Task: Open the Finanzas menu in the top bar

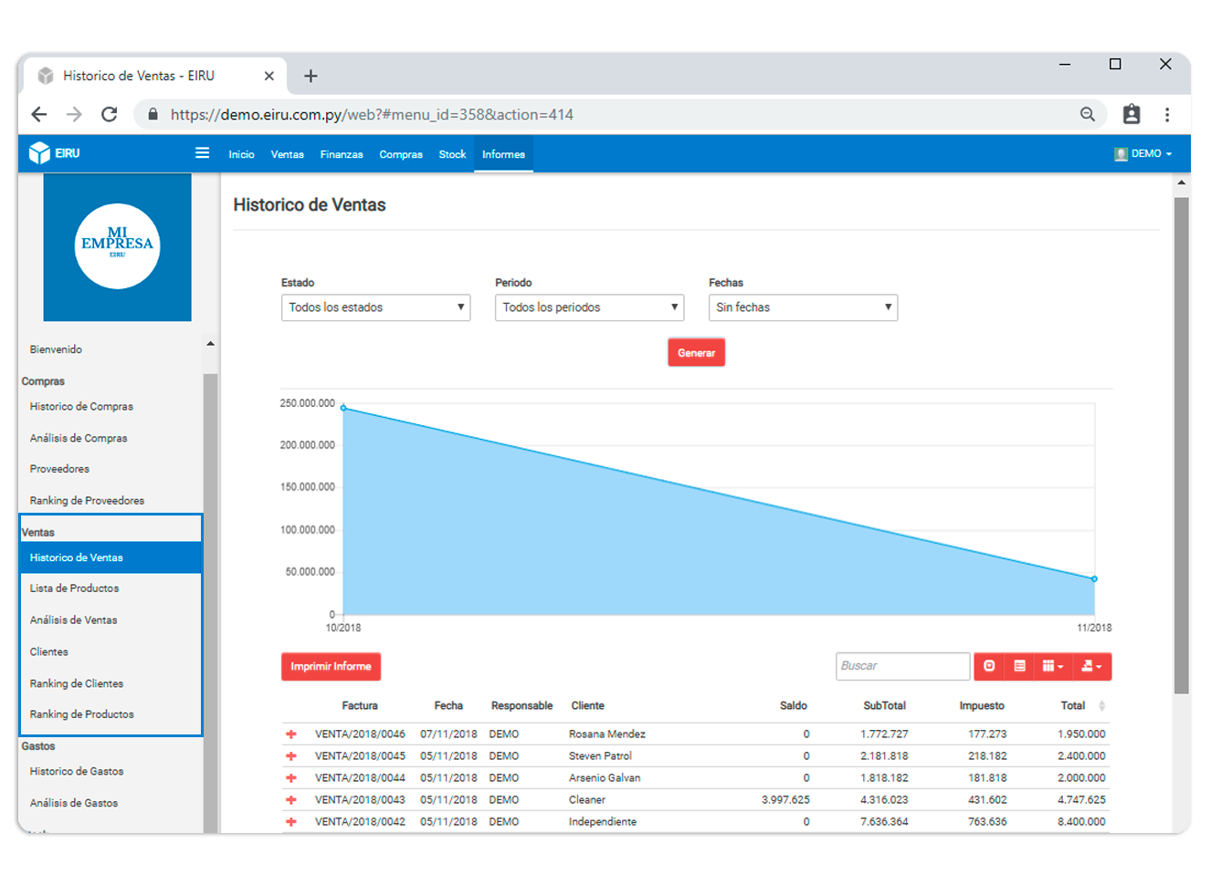Action: (342, 154)
